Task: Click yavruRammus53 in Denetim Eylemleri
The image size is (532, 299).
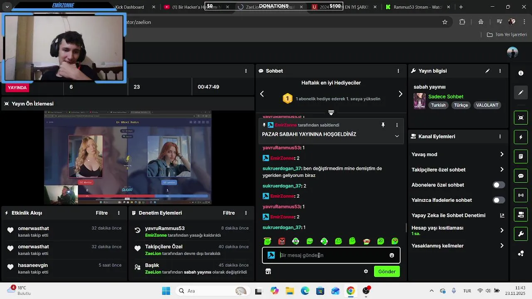Action: pos(165,228)
